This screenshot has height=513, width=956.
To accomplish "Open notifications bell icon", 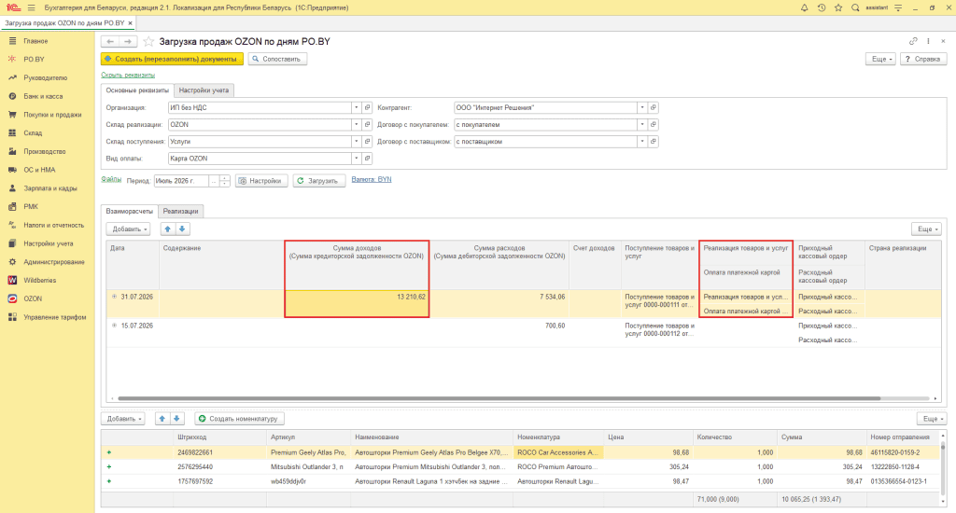I will coord(804,7).
